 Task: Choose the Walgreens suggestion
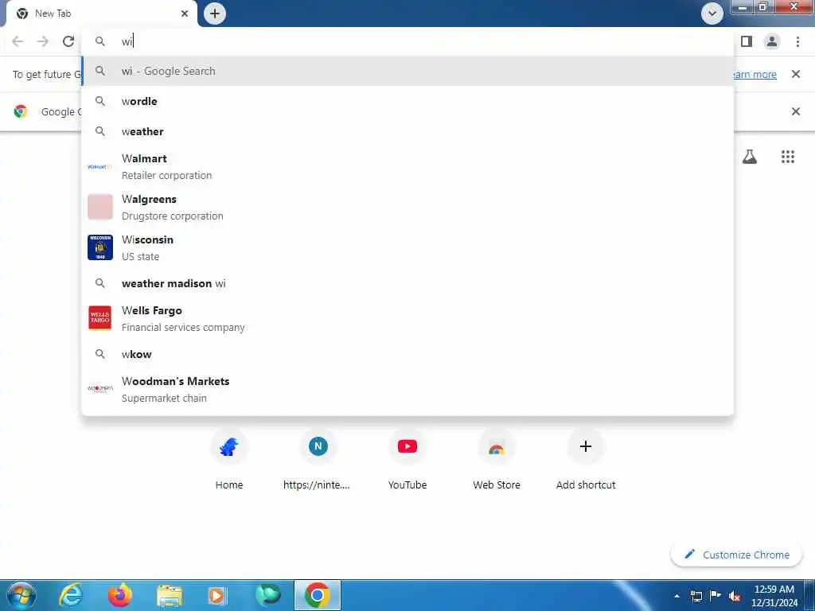[408, 208]
